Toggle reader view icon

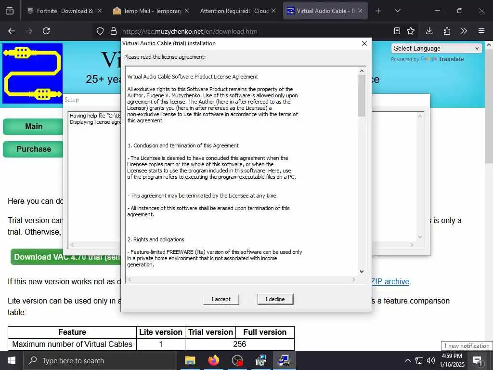point(397,31)
